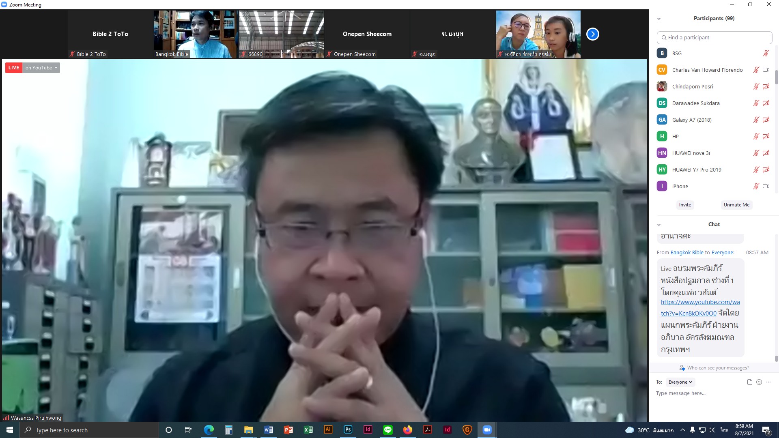Viewport: 779px width, 438px height.
Task: Open Photoshop from the taskbar
Action: click(x=348, y=430)
